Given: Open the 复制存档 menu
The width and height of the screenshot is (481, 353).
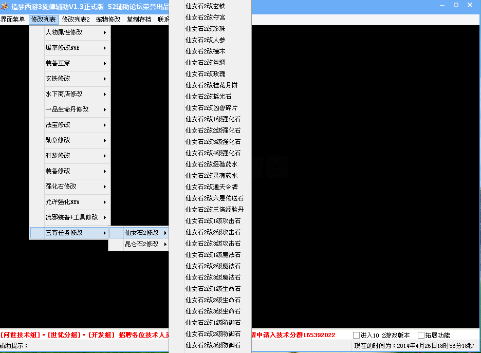Looking at the screenshot, I should (139, 20).
